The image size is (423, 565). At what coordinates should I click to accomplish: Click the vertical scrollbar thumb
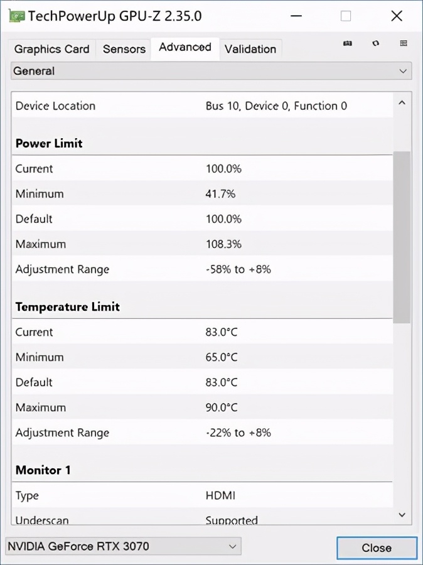[402, 237]
